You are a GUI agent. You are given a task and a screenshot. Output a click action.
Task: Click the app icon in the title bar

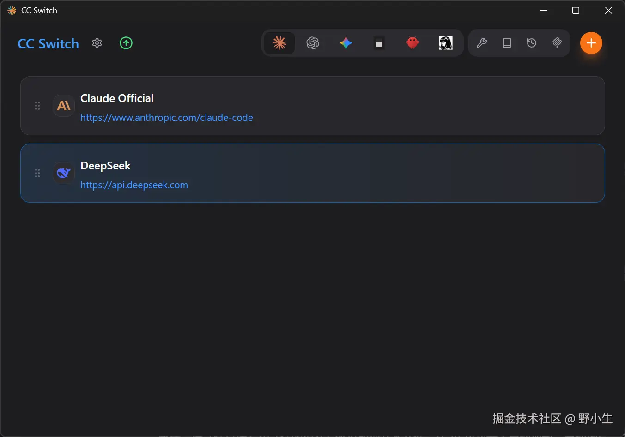click(12, 10)
